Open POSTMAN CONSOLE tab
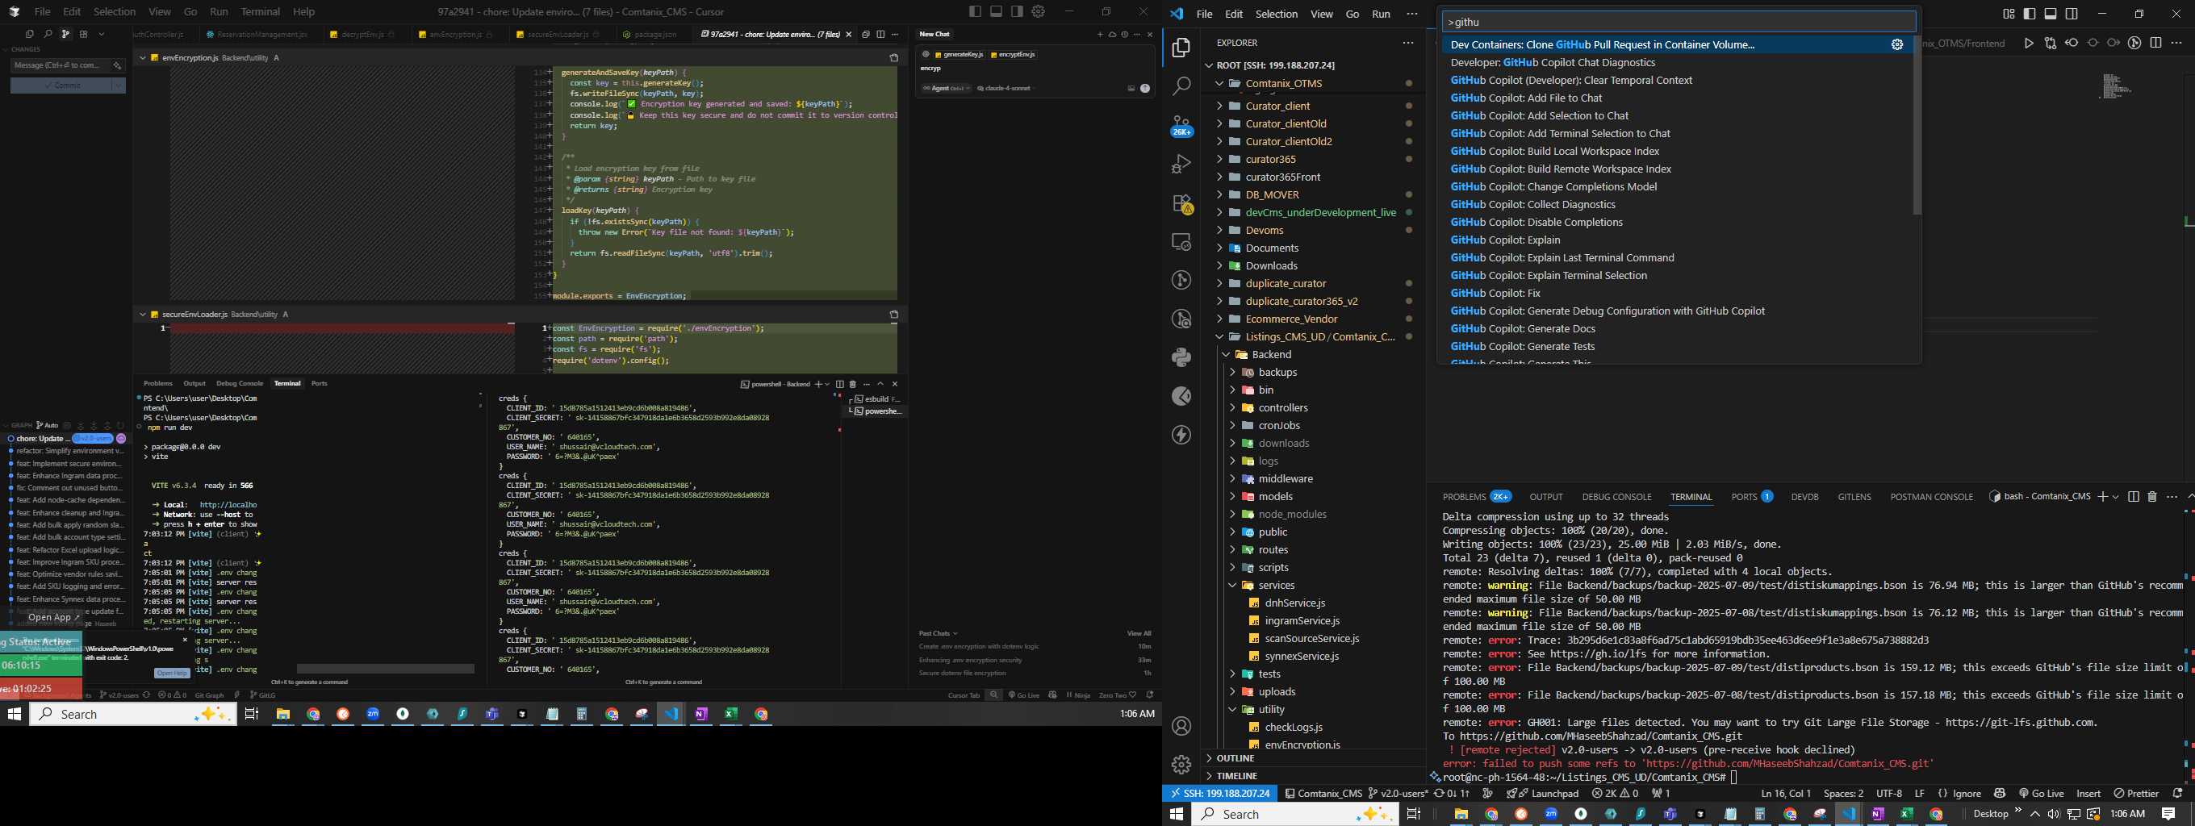 [x=1931, y=496]
